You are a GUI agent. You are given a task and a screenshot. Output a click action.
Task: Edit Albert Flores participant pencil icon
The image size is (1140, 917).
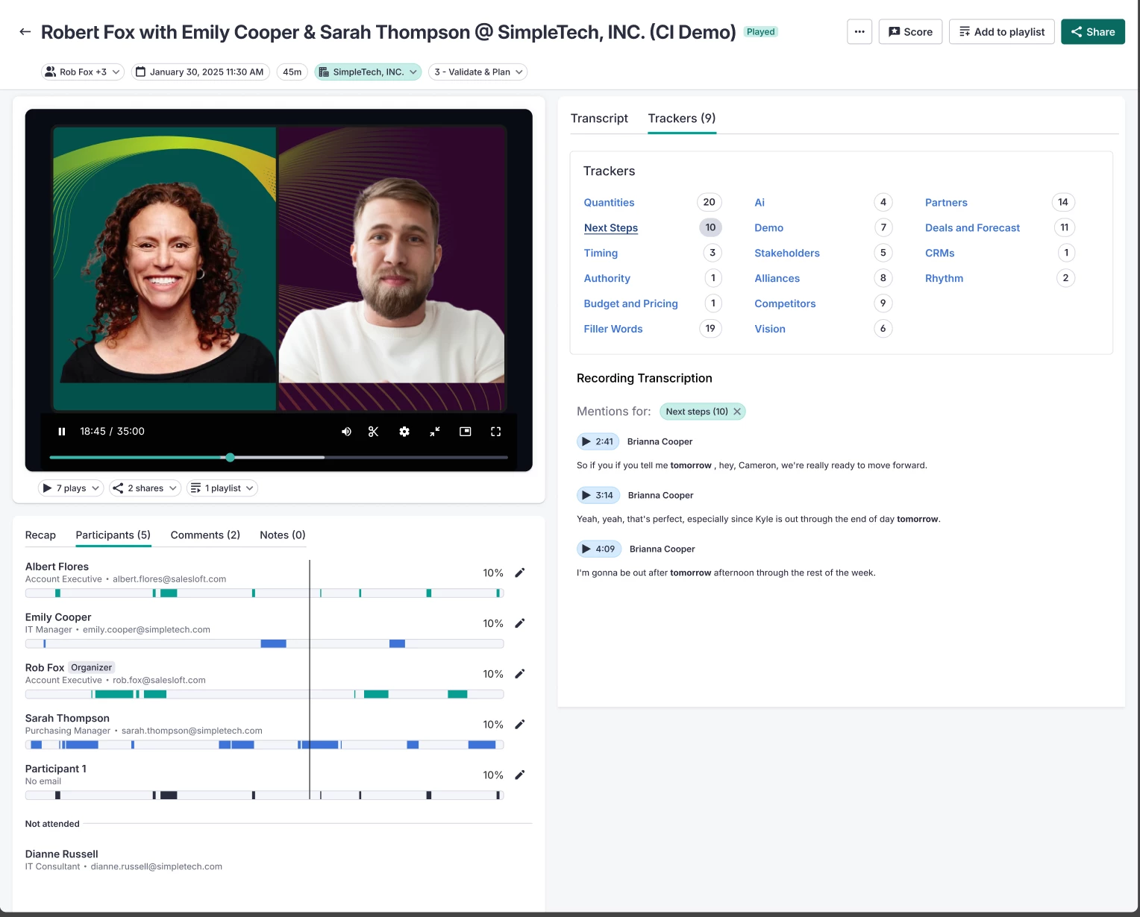[520, 573]
